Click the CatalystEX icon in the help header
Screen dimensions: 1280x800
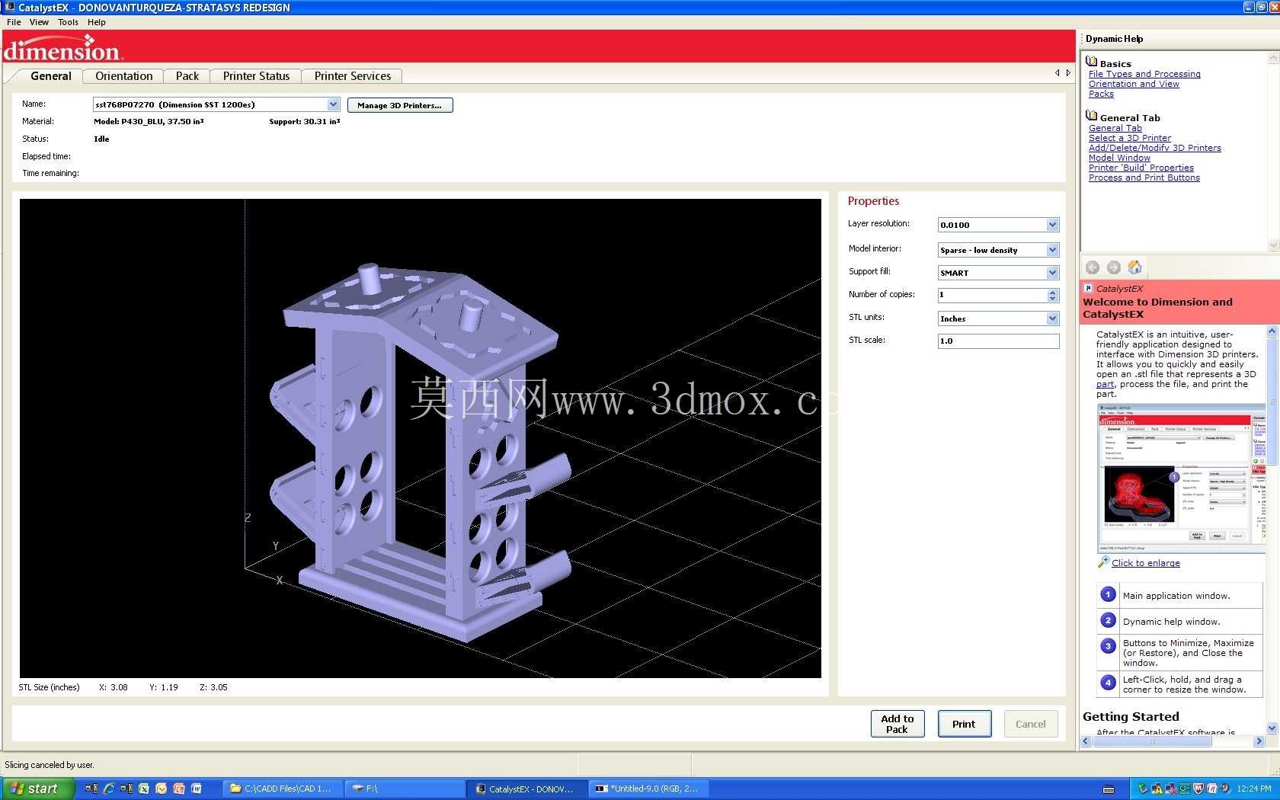click(x=1089, y=288)
